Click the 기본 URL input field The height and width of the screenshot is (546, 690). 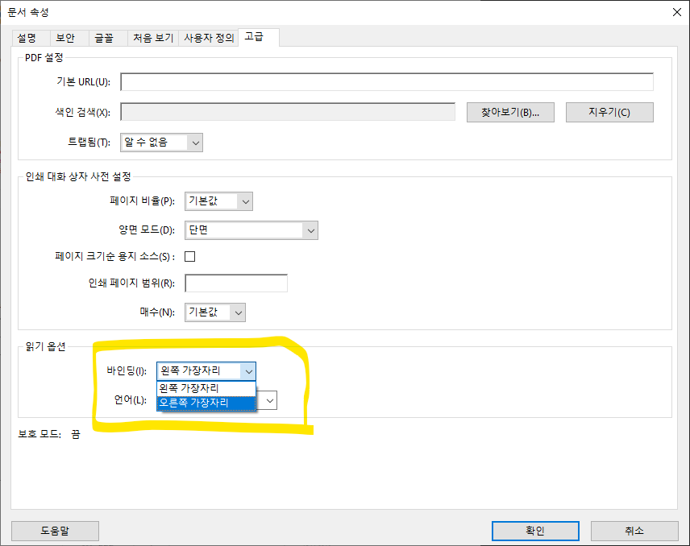[386, 81]
